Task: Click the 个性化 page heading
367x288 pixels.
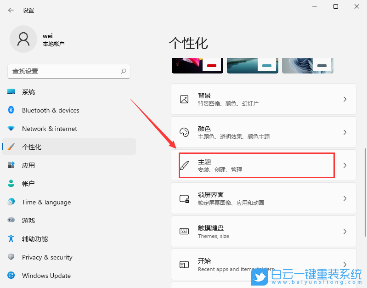Action: tap(188, 43)
